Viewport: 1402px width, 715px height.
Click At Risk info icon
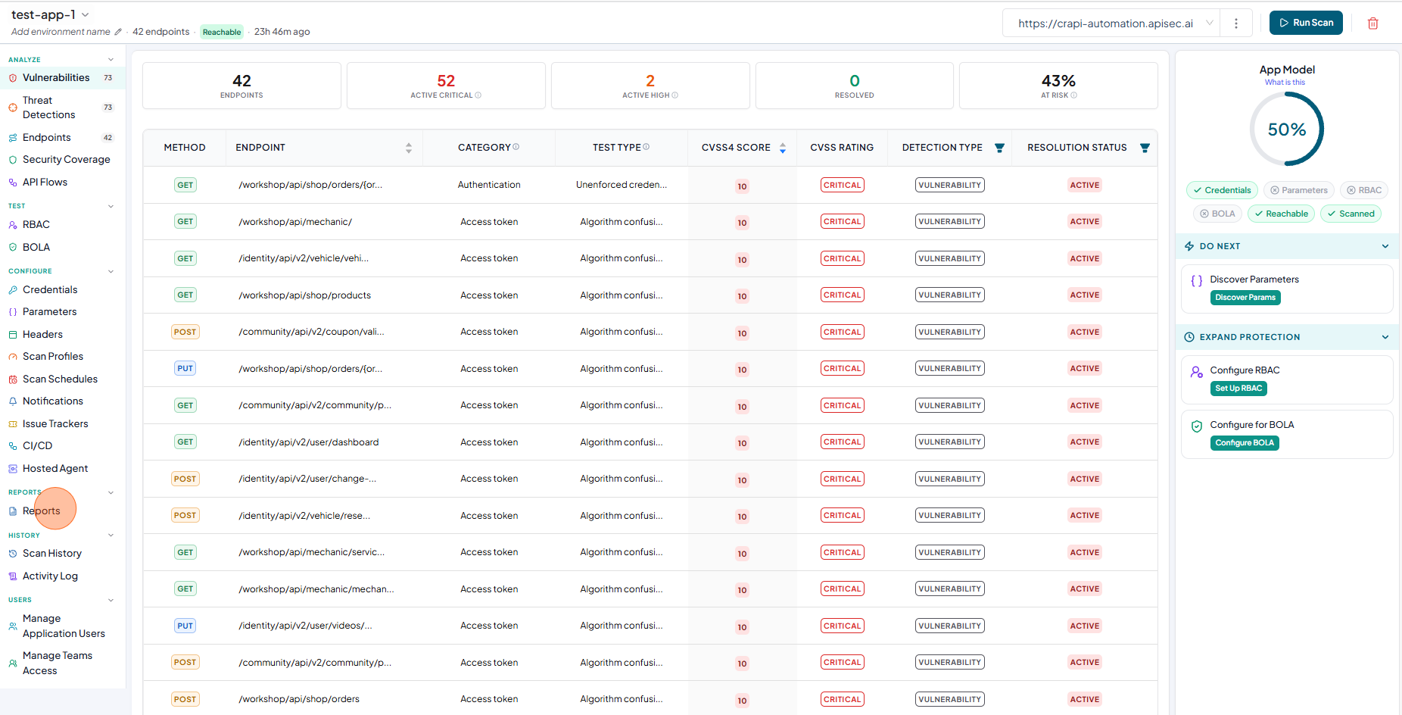click(x=1074, y=95)
